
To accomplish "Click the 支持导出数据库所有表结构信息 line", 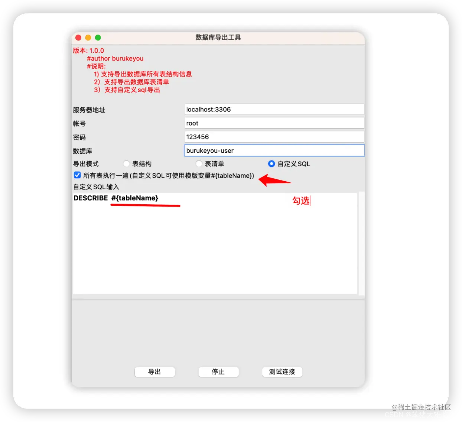I will [x=143, y=74].
